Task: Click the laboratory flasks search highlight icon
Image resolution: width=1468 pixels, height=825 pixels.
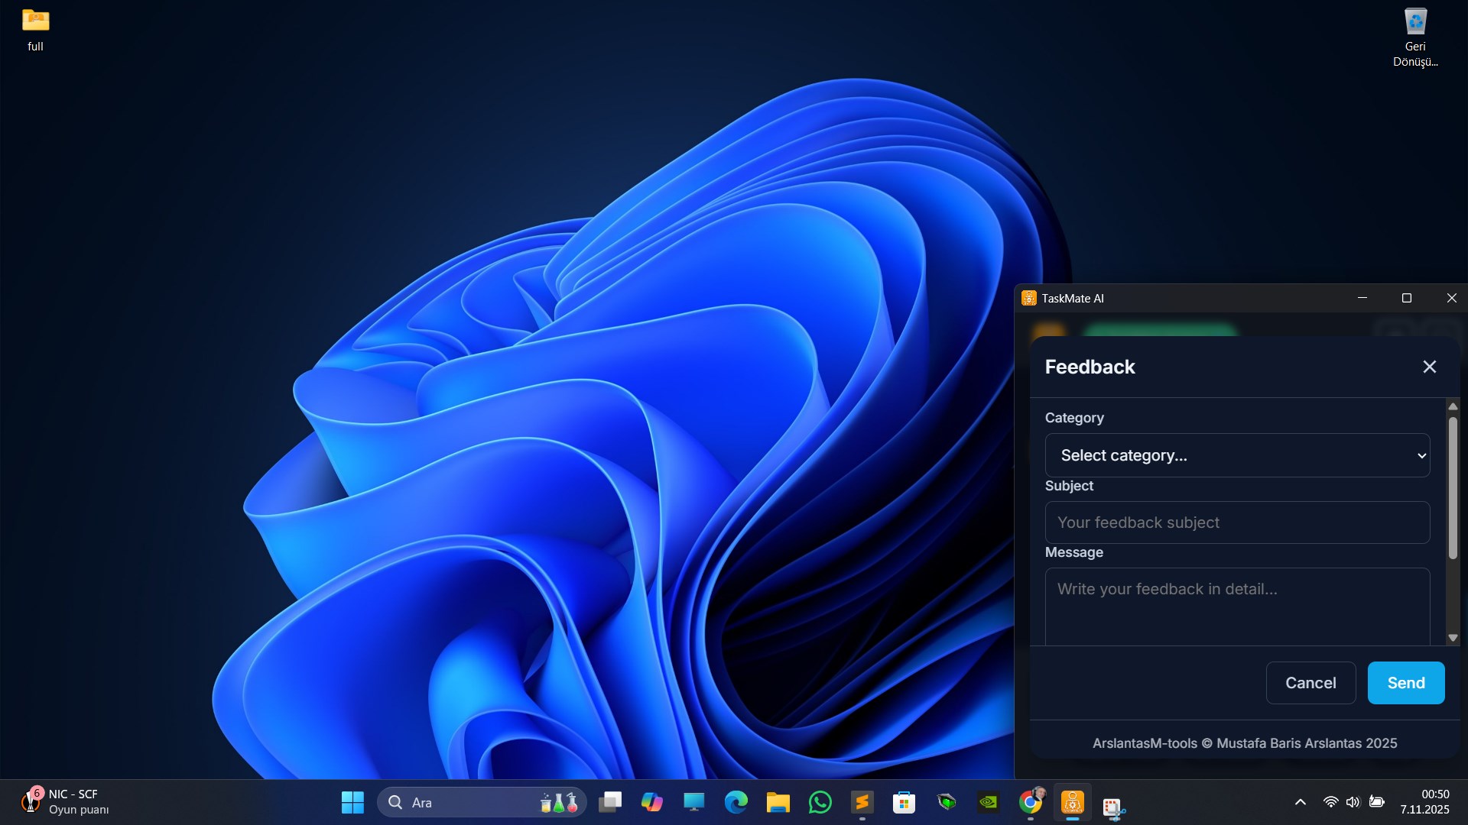Action: [x=559, y=802]
